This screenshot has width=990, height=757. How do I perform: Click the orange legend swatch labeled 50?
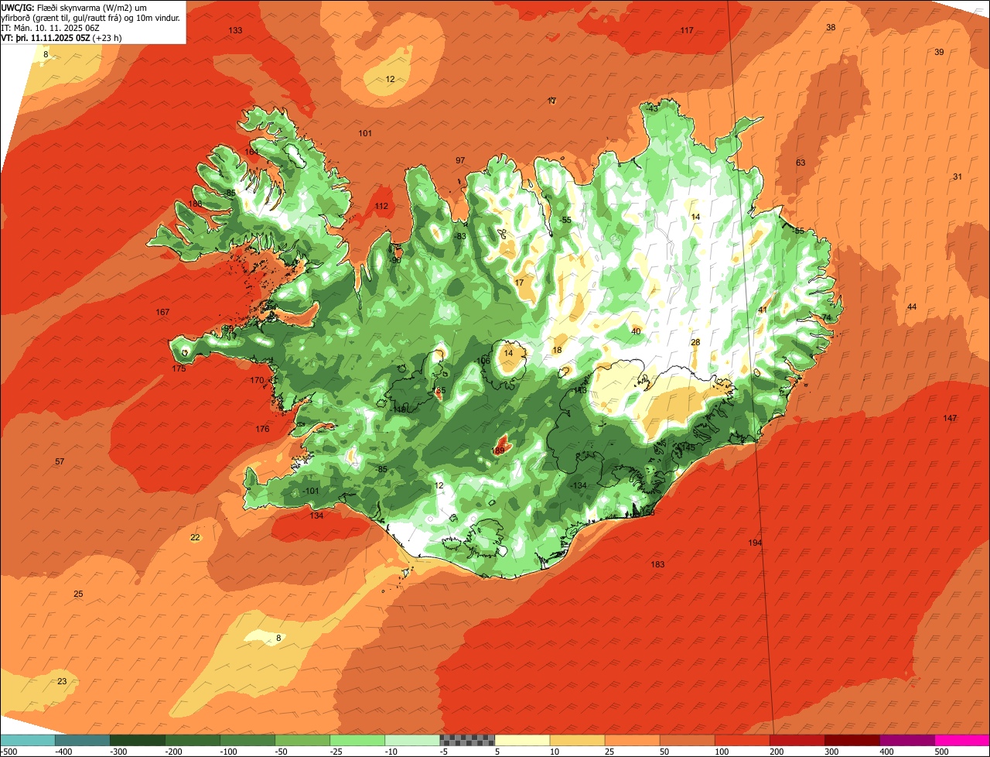point(686,740)
